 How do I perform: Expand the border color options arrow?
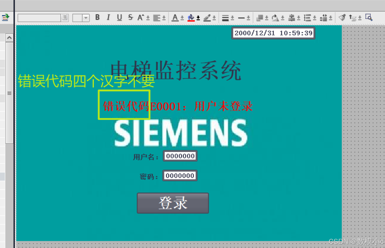[x=214, y=18]
